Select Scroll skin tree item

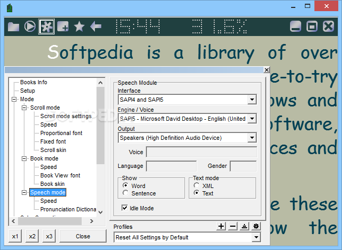click(53, 150)
